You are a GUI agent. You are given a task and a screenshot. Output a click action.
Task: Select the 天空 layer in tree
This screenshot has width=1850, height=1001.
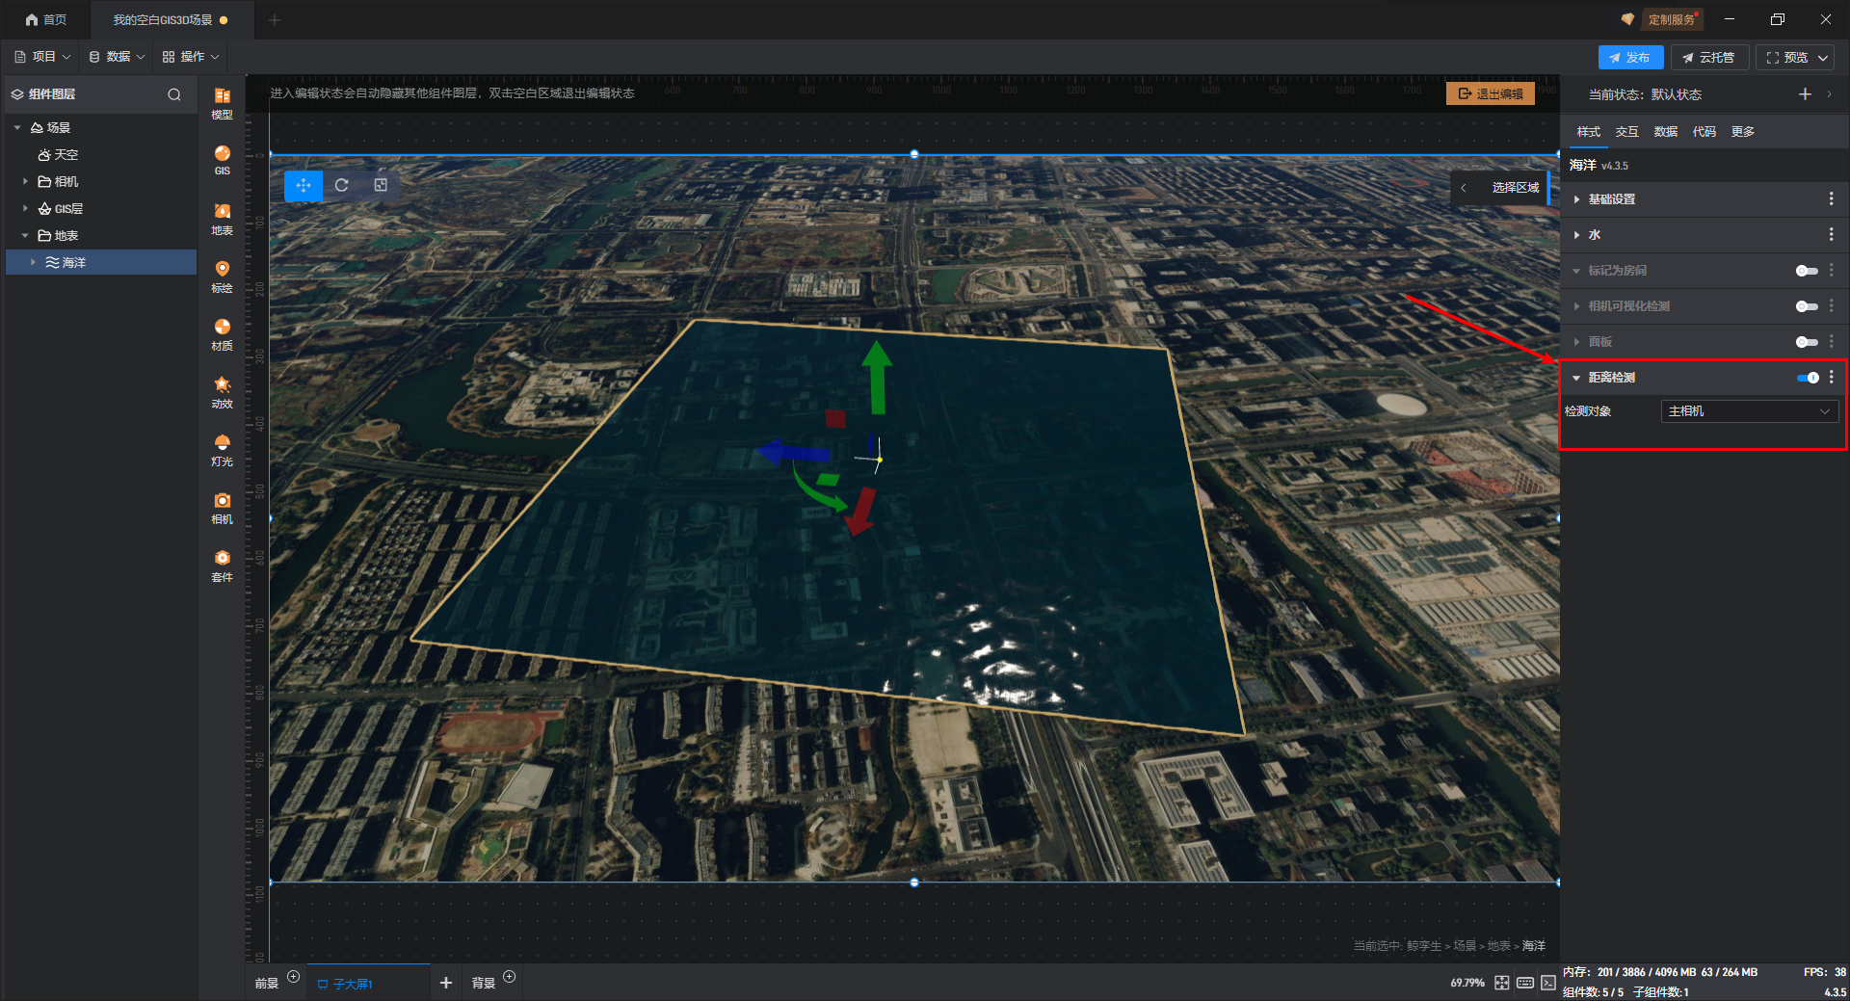point(66,155)
